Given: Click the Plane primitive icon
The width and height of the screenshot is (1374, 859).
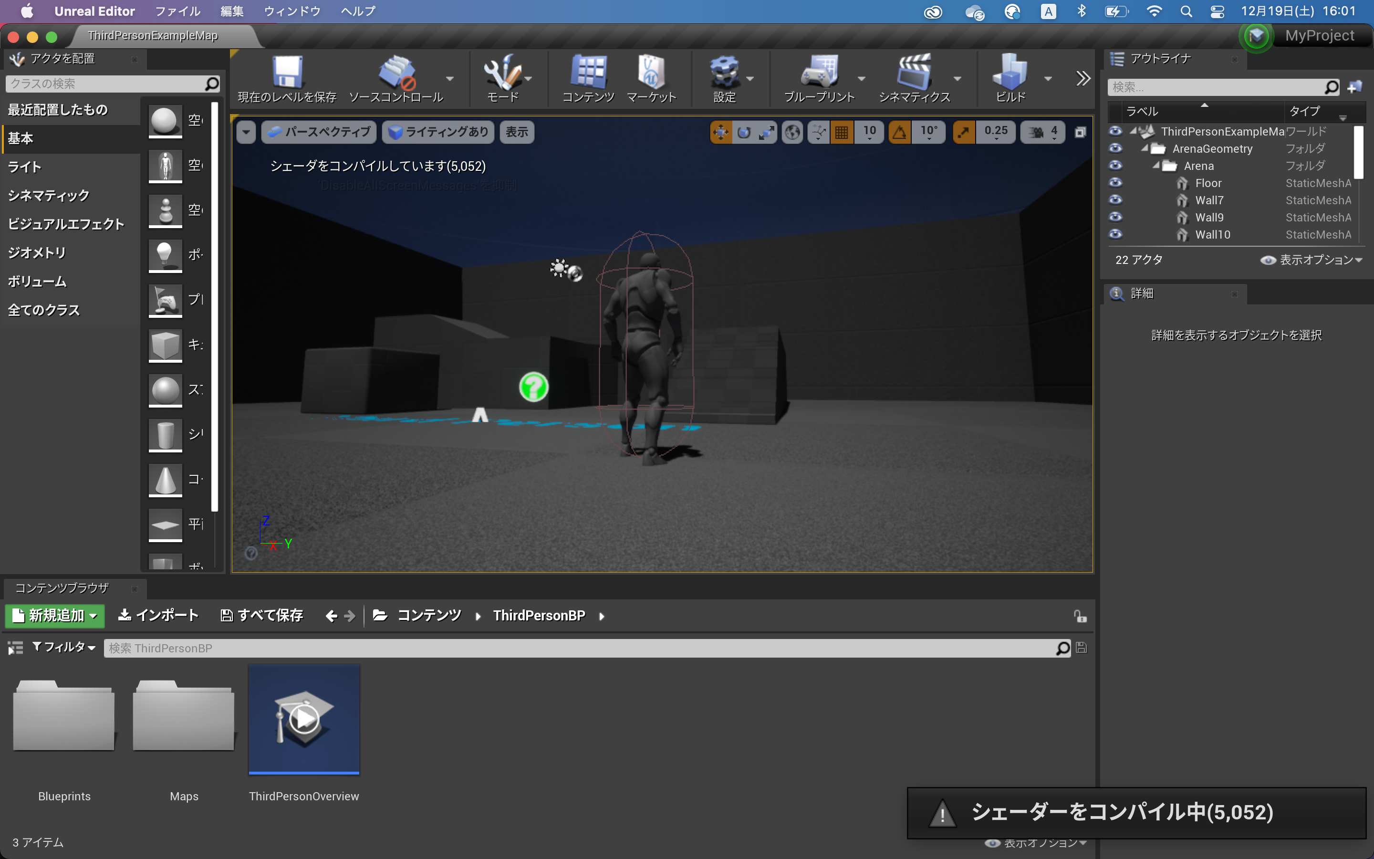Looking at the screenshot, I should tap(165, 525).
